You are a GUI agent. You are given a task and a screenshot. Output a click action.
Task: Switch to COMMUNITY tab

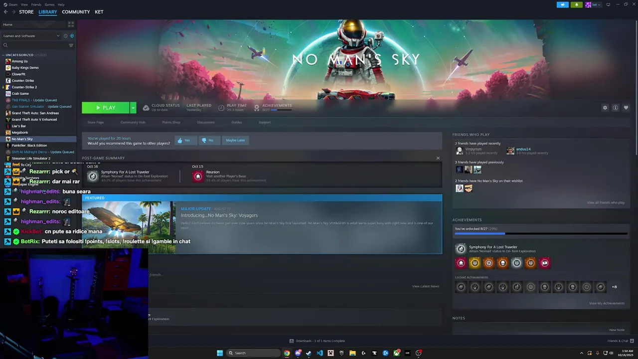pyautogui.click(x=76, y=12)
